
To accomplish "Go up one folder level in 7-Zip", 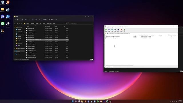I will pyautogui.click(x=106, y=33).
